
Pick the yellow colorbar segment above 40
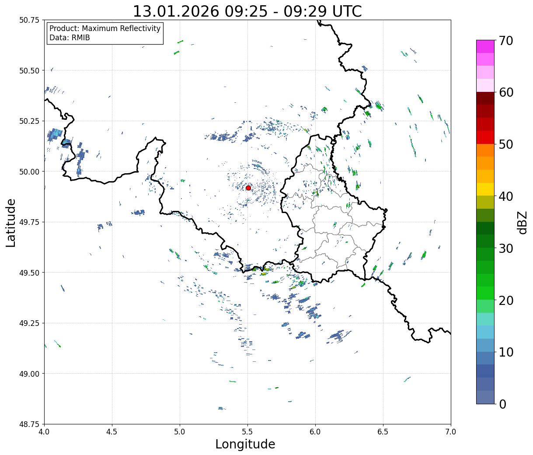[x=485, y=189]
